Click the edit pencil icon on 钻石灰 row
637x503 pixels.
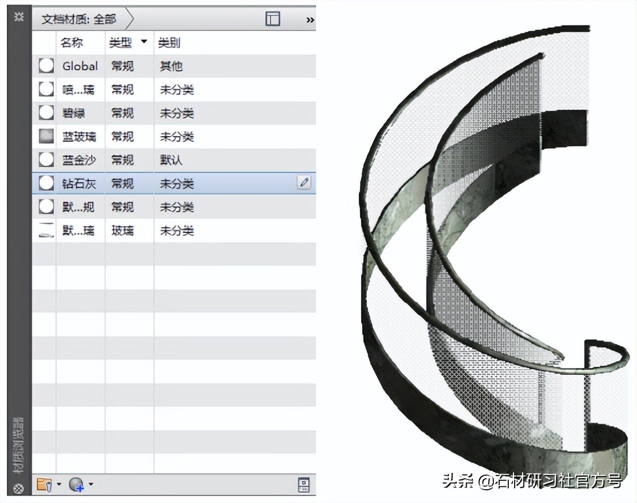coord(304,182)
